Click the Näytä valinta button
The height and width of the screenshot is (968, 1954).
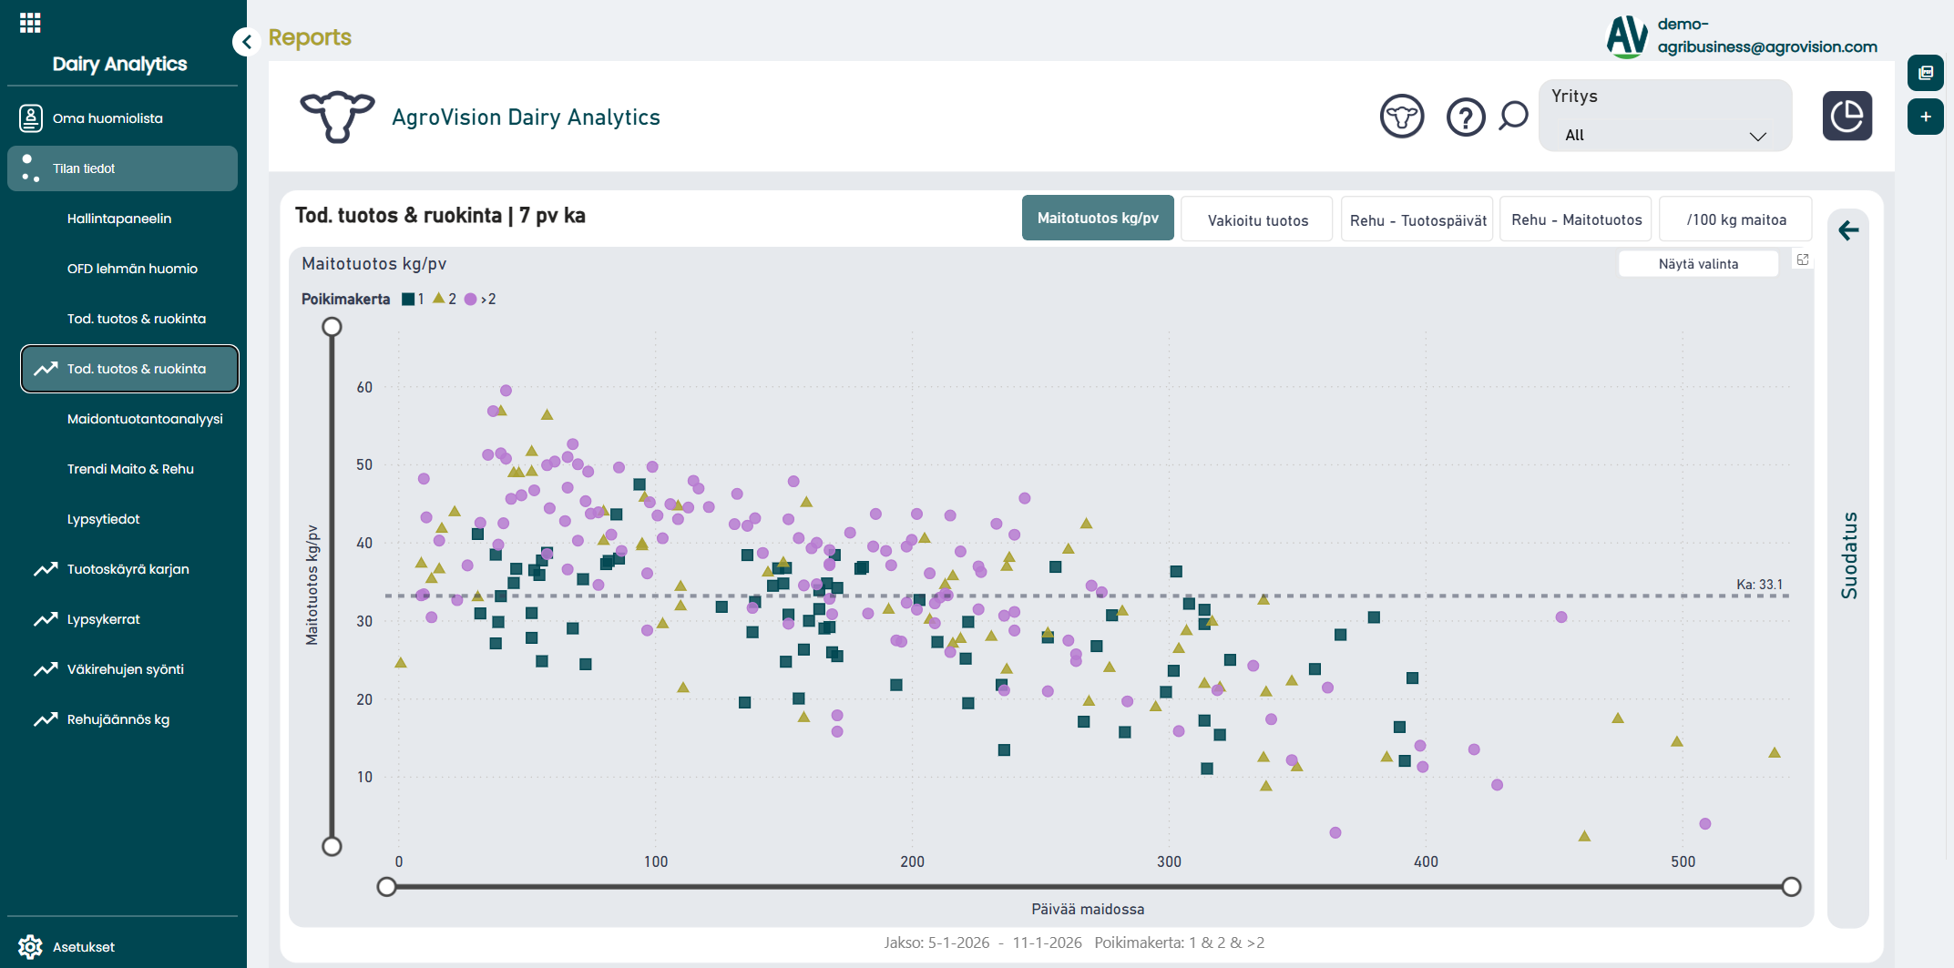[x=1697, y=264]
